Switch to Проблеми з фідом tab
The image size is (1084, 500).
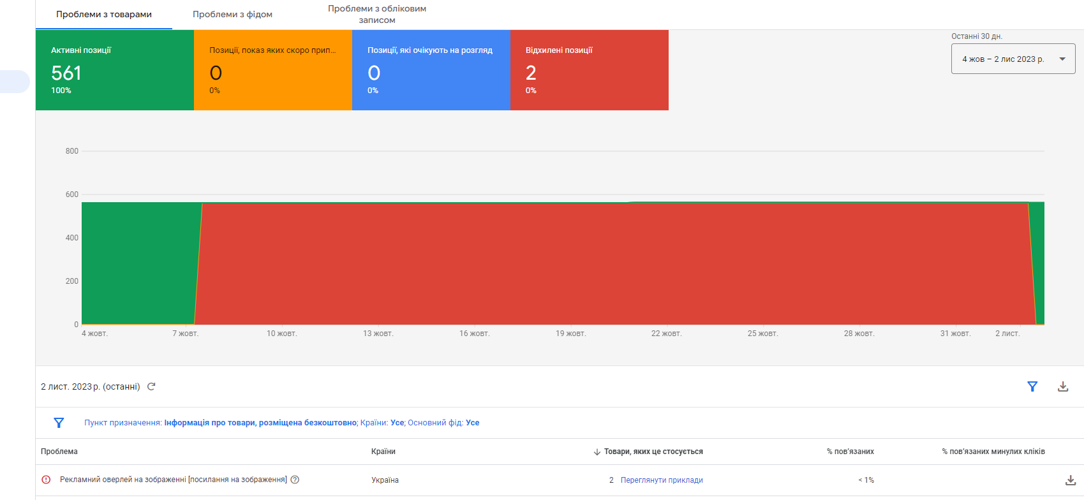point(232,15)
